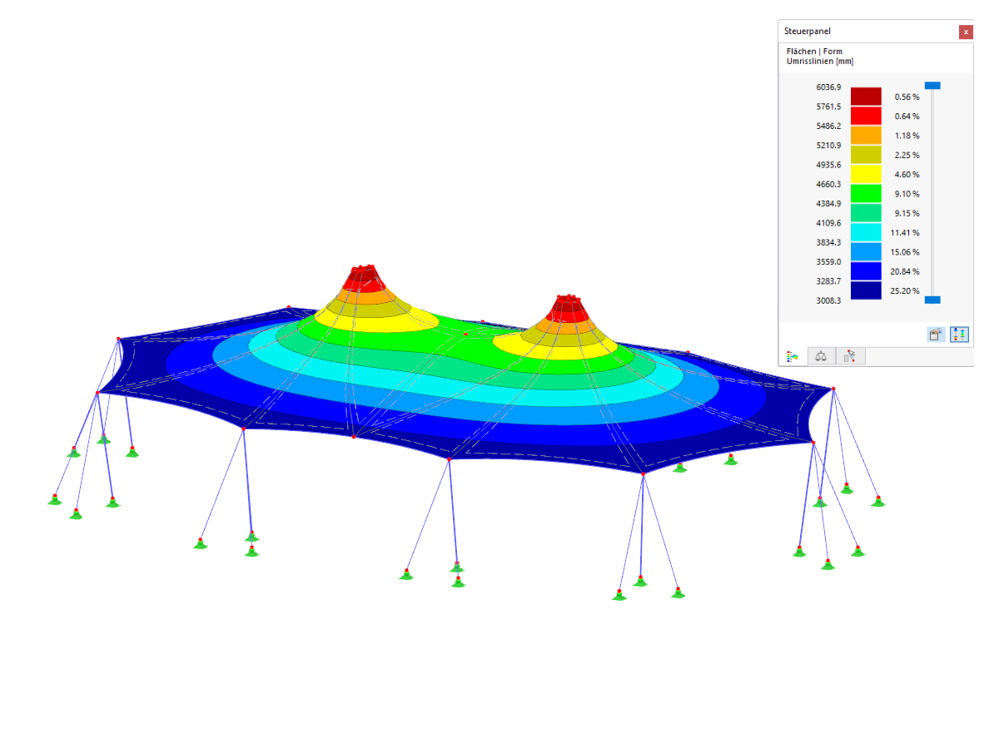Click the scale value 5761.5
Viewport: 999px width, 749px height.
828,107
